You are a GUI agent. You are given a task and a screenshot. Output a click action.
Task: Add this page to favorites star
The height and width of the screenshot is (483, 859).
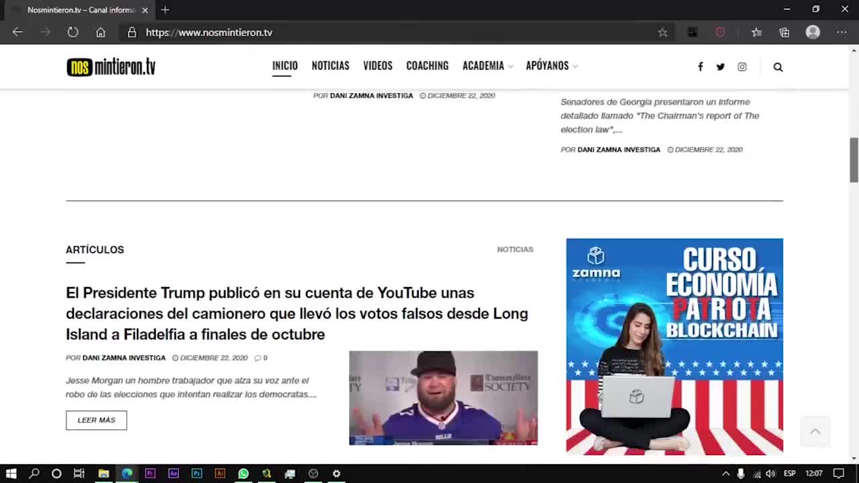[662, 32]
